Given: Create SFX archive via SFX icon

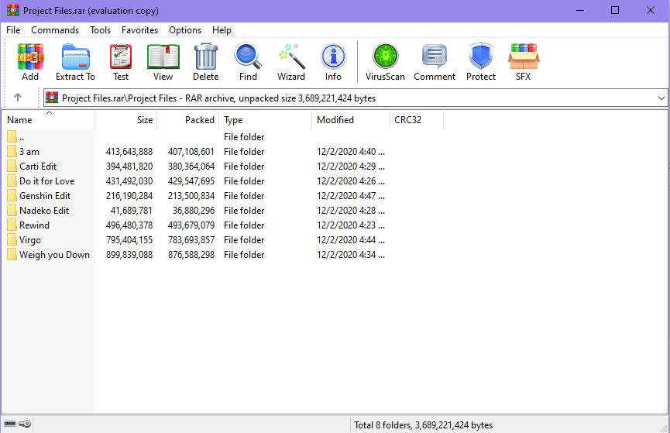Looking at the screenshot, I should click(x=524, y=57).
